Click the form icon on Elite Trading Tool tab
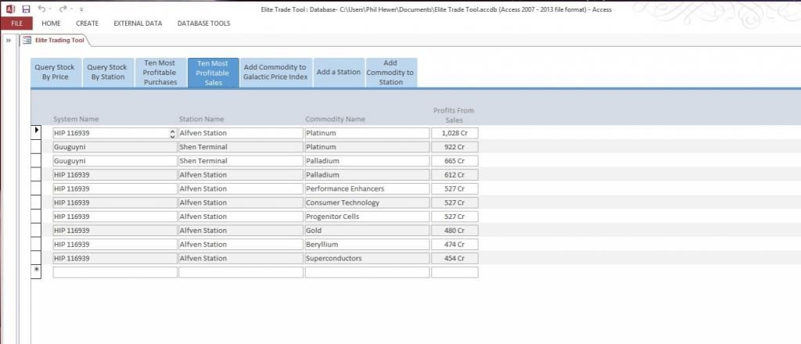Viewport: 801px width, 344px height. 27,41
